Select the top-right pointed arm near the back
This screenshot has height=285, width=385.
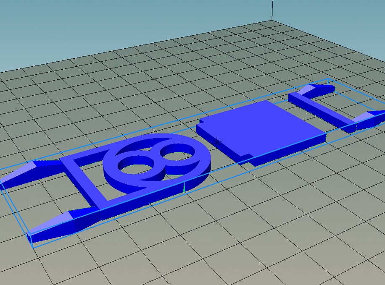(x=317, y=90)
